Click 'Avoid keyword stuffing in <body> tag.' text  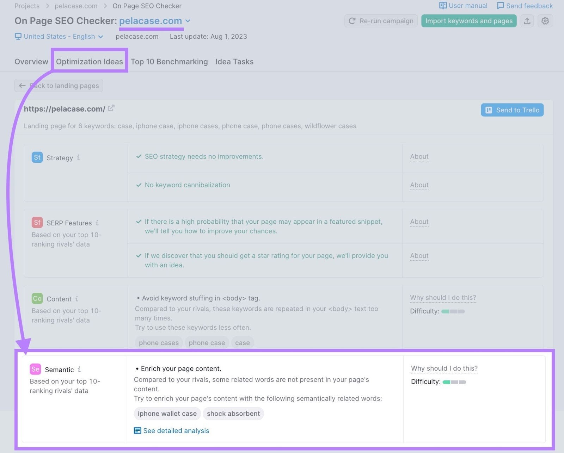coord(201,298)
